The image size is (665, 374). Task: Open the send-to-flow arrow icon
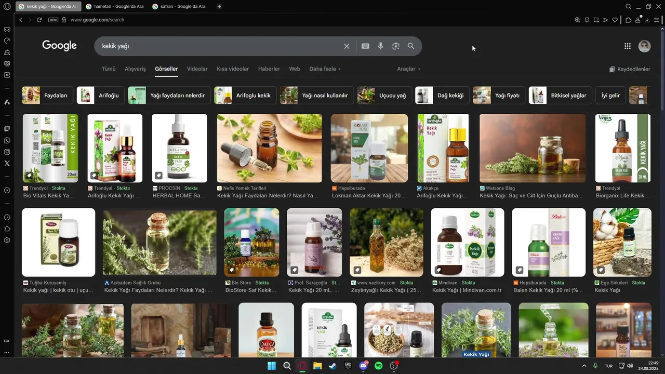[x=605, y=20]
